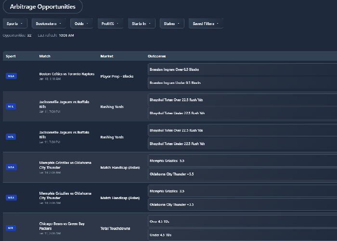Open the Sports filter dropdown

[15, 24]
